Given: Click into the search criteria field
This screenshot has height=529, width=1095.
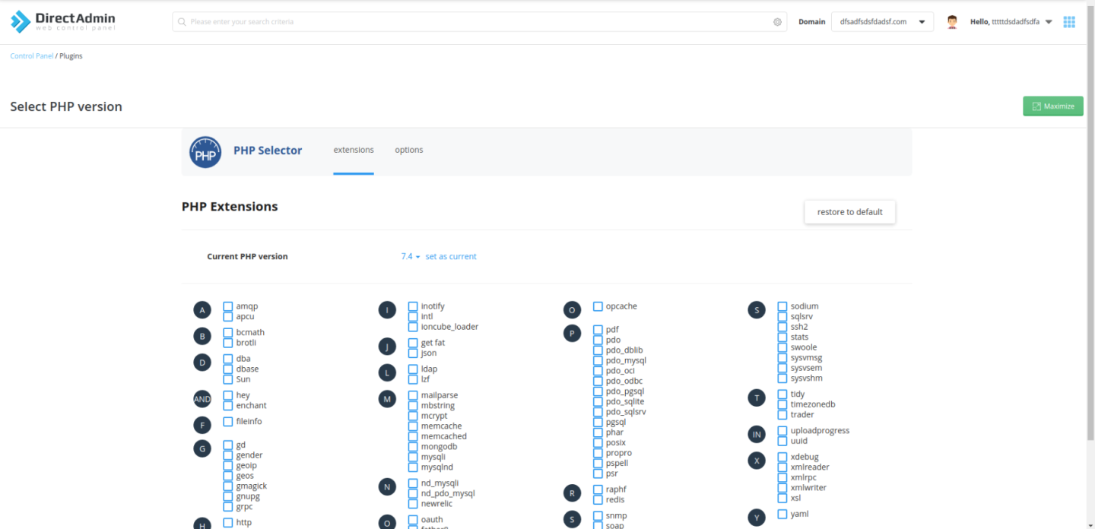Looking at the screenshot, I should coord(471,22).
